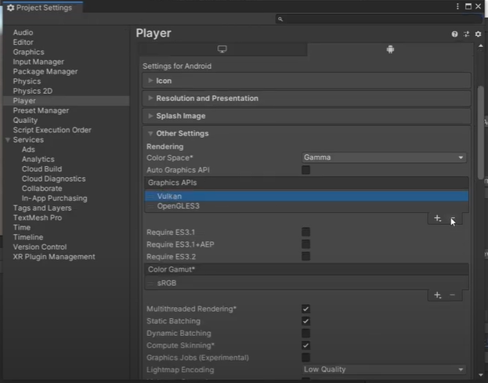Click the vertical scrollbar thumb

point(480,132)
